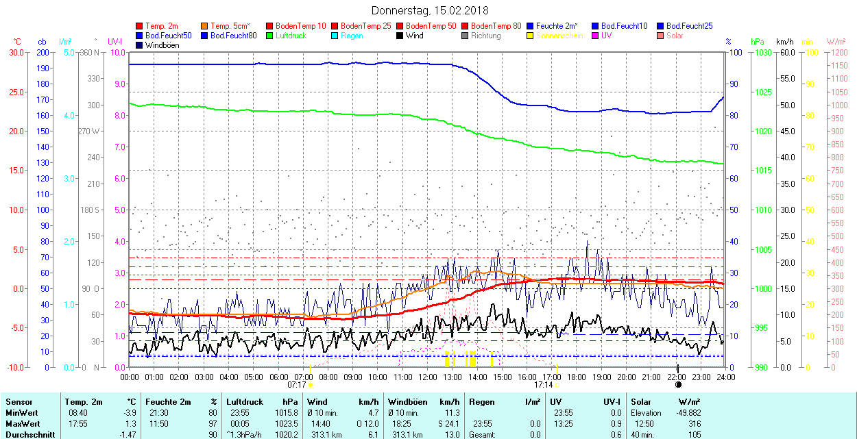Click the chart title Donnerstag, 15.02.2018

point(430,10)
